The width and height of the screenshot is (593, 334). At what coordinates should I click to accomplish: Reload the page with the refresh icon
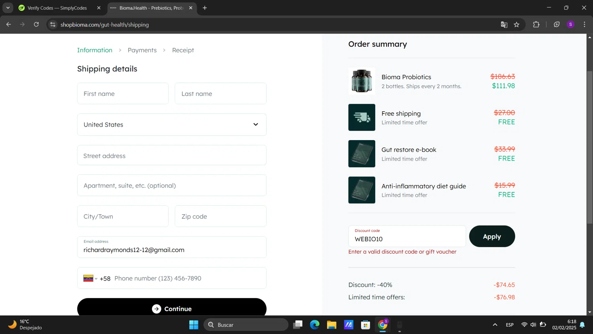[36, 25]
